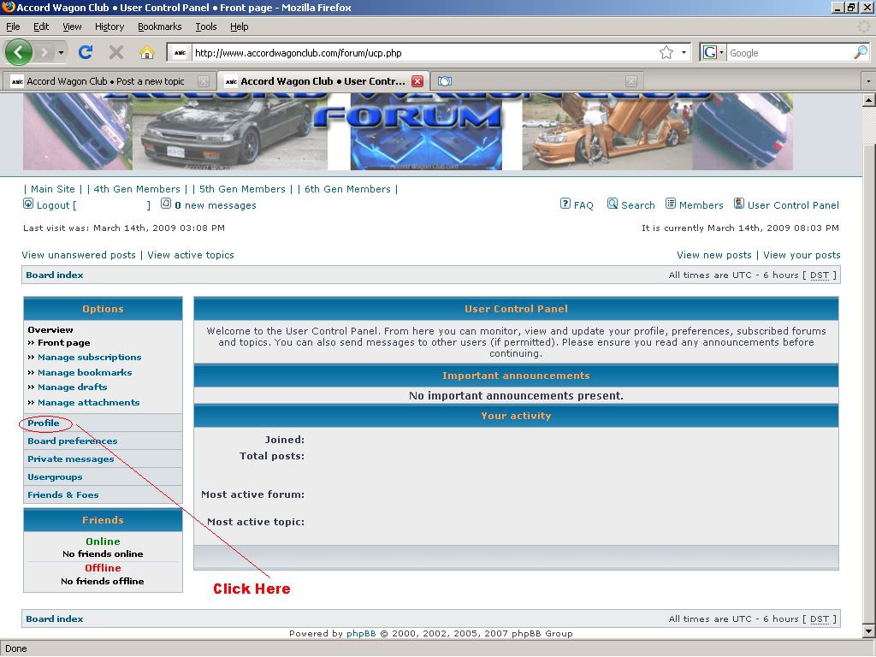Click the FAQ question mark icon
This screenshot has height=657, width=876.
pyautogui.click(x=565, y=204)
